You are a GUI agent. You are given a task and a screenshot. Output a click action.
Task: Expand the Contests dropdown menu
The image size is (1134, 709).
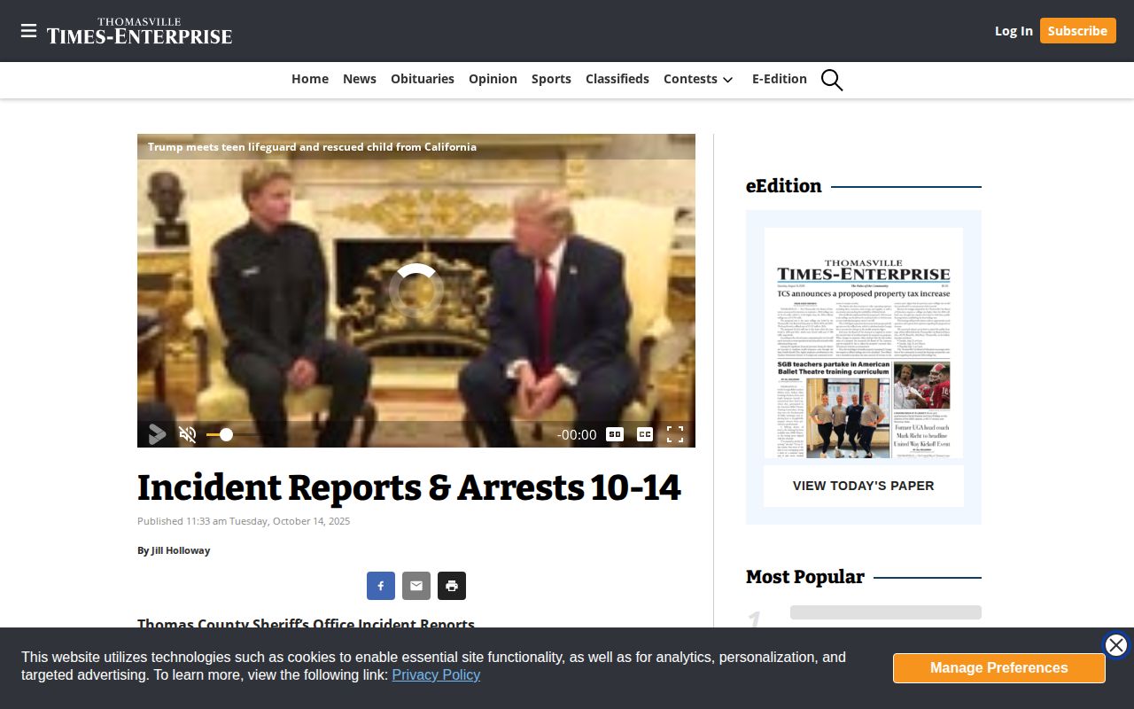tap(698, 79)
